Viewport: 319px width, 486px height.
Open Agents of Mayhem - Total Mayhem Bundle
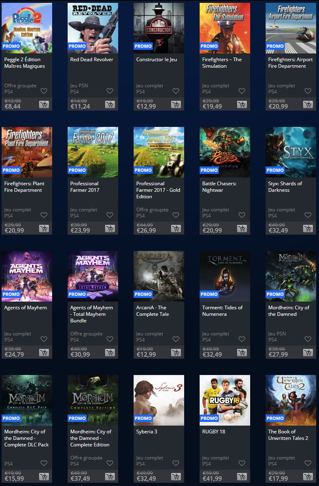click(x=92, y=314)
